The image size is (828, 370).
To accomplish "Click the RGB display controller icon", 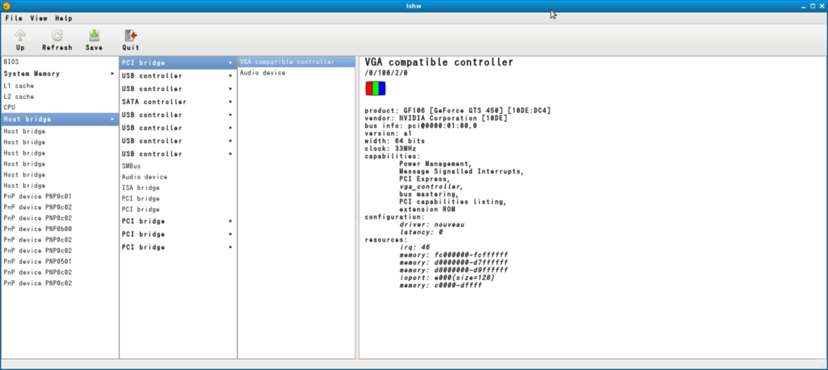I will (375, 89).
